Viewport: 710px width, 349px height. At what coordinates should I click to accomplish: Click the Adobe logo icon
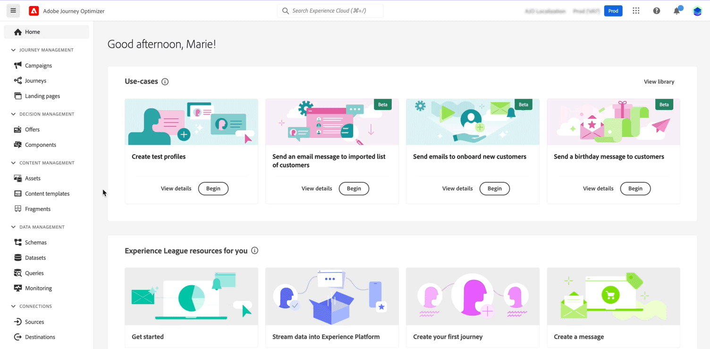click(34, 11)
